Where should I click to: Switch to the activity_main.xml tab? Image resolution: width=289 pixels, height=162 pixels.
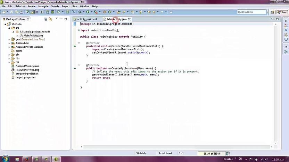(87, 19)
